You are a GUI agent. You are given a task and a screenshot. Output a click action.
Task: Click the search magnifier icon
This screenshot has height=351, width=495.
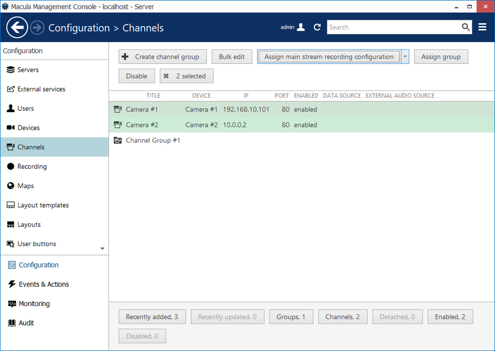click(x=465, y=28)
